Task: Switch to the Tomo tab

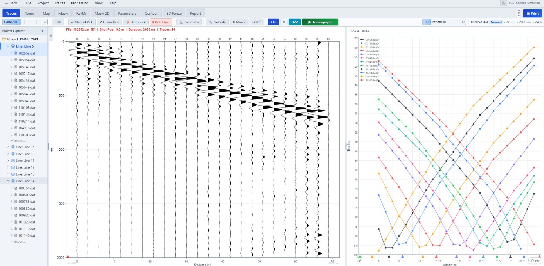Action: point(30,13)
